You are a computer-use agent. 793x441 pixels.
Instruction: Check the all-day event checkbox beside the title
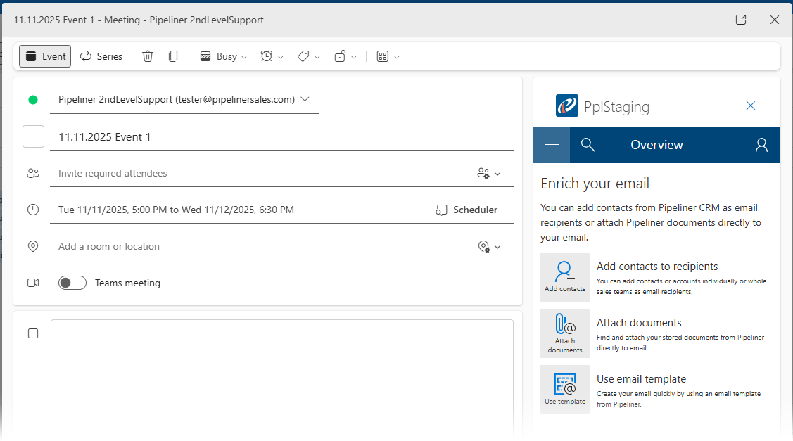pos(33,136)
